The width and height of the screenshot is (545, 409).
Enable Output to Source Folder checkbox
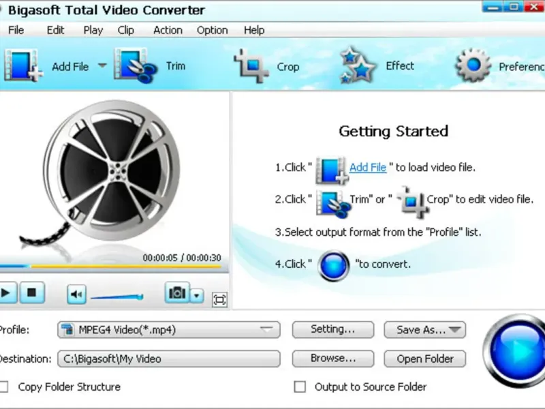[300, 387]
